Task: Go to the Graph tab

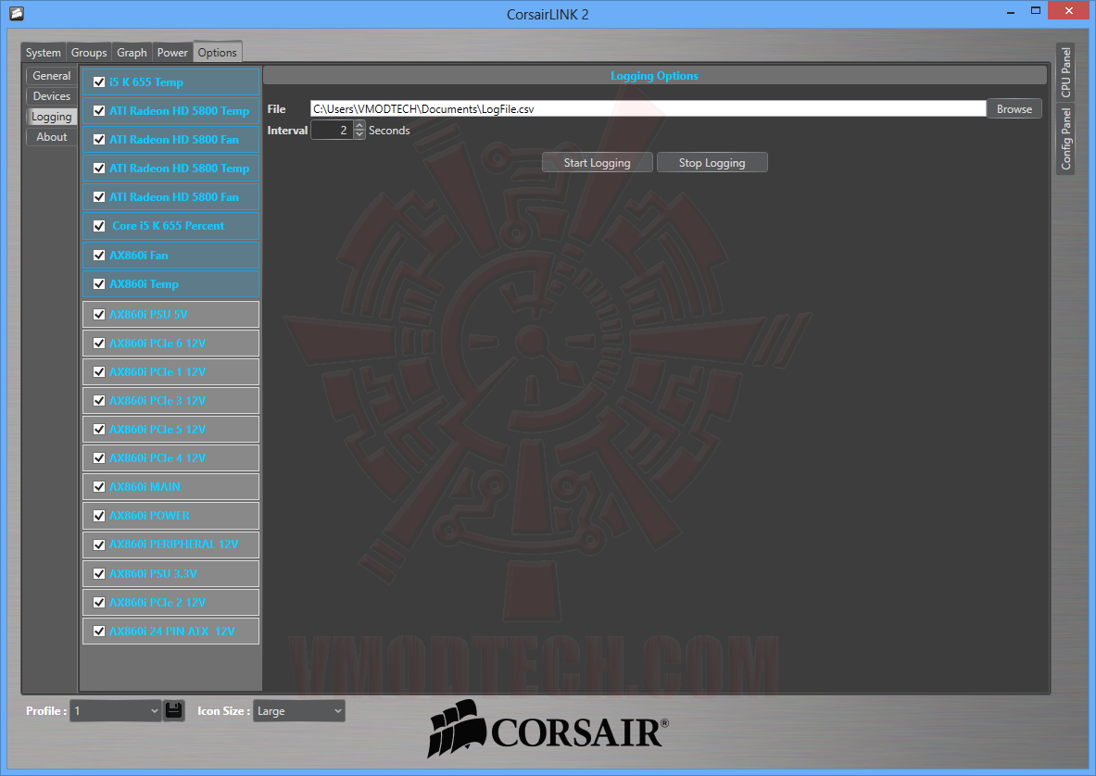Action: click(132, 53)
